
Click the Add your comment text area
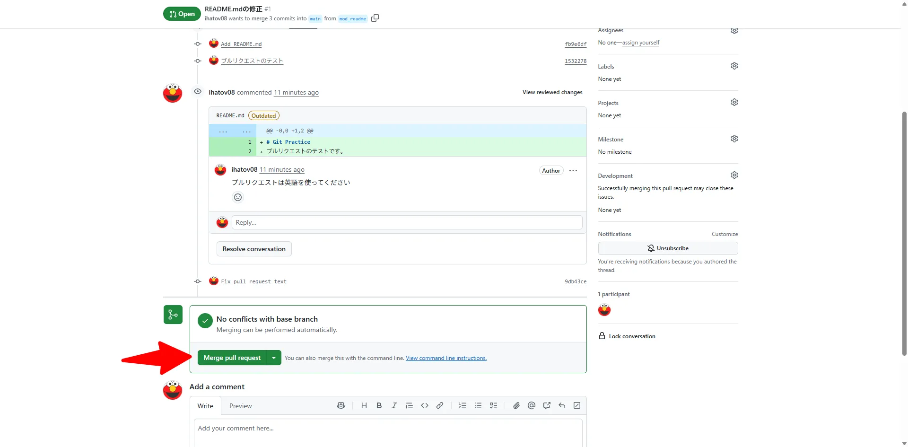click(388, 433)
